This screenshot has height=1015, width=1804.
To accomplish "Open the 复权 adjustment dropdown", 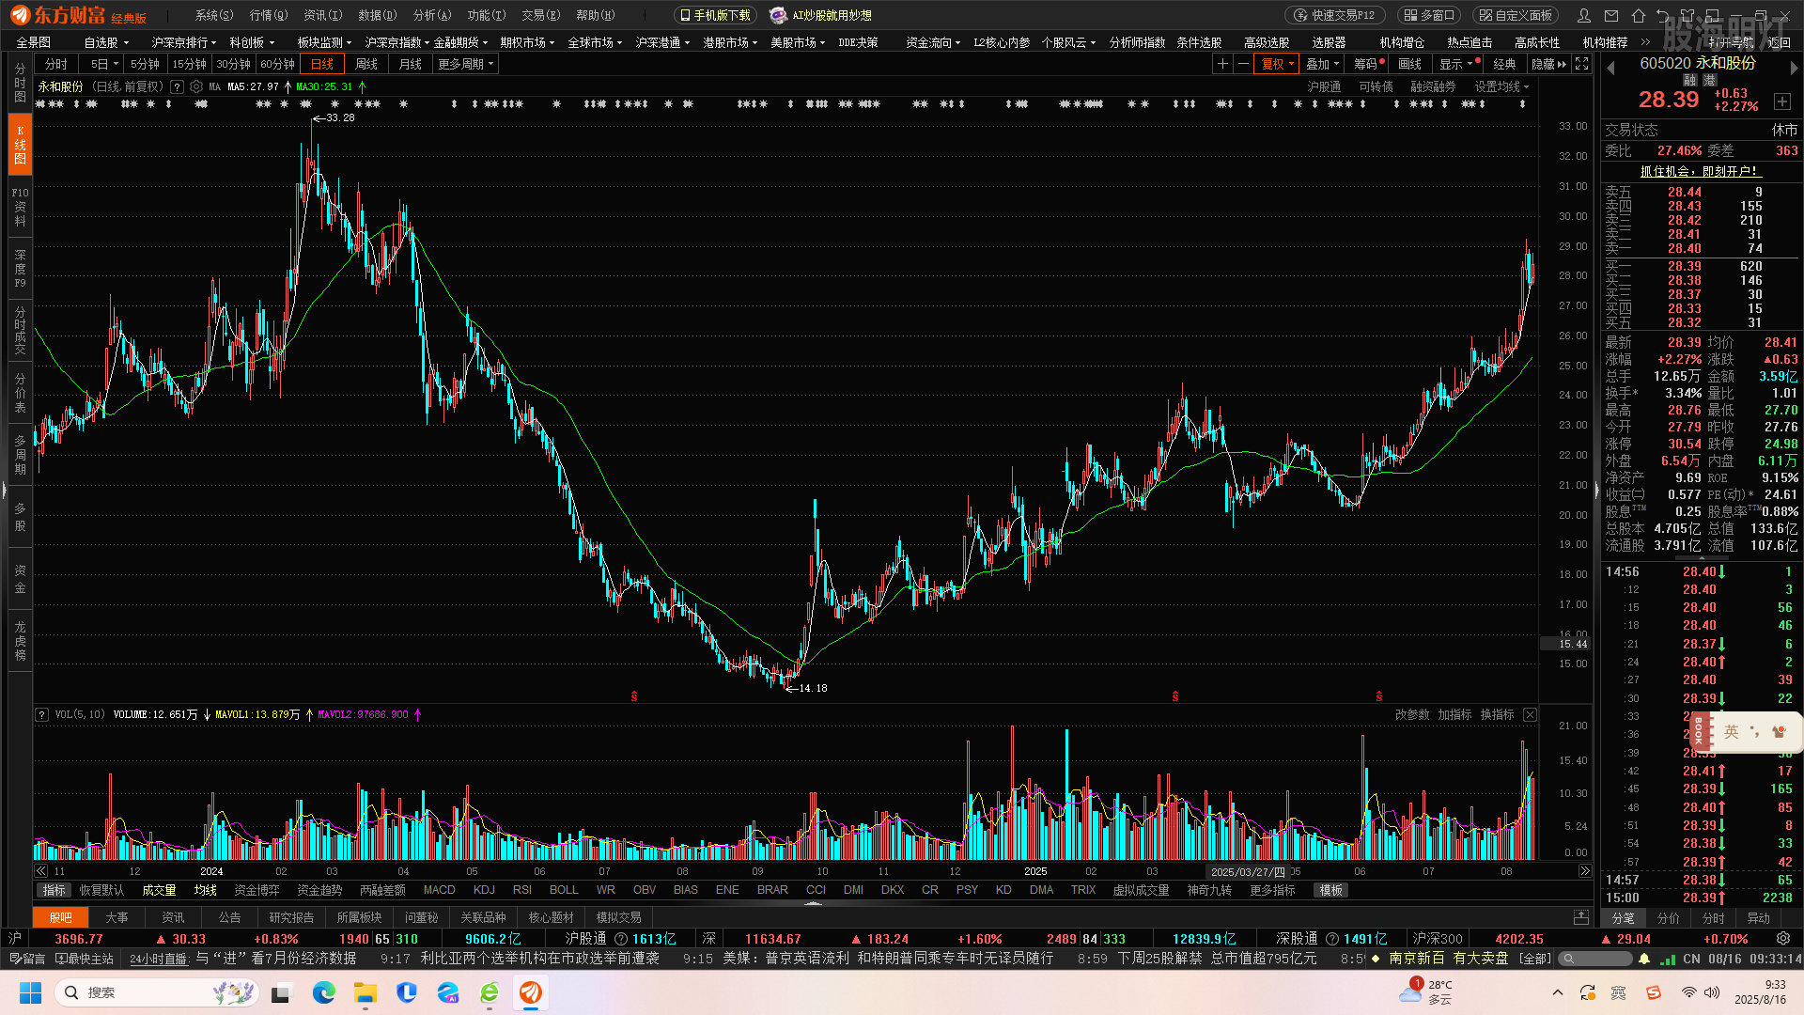I will 1278,64.
